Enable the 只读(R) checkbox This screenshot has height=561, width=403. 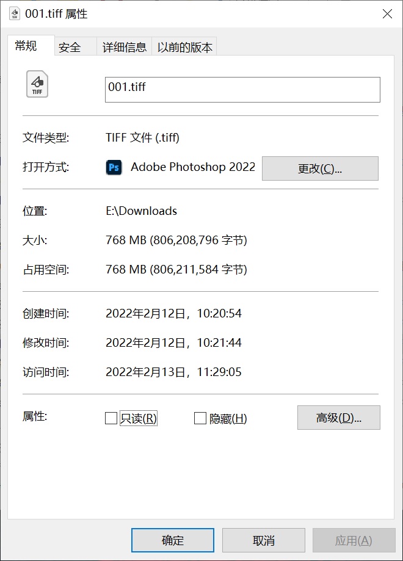click(111, 418)
